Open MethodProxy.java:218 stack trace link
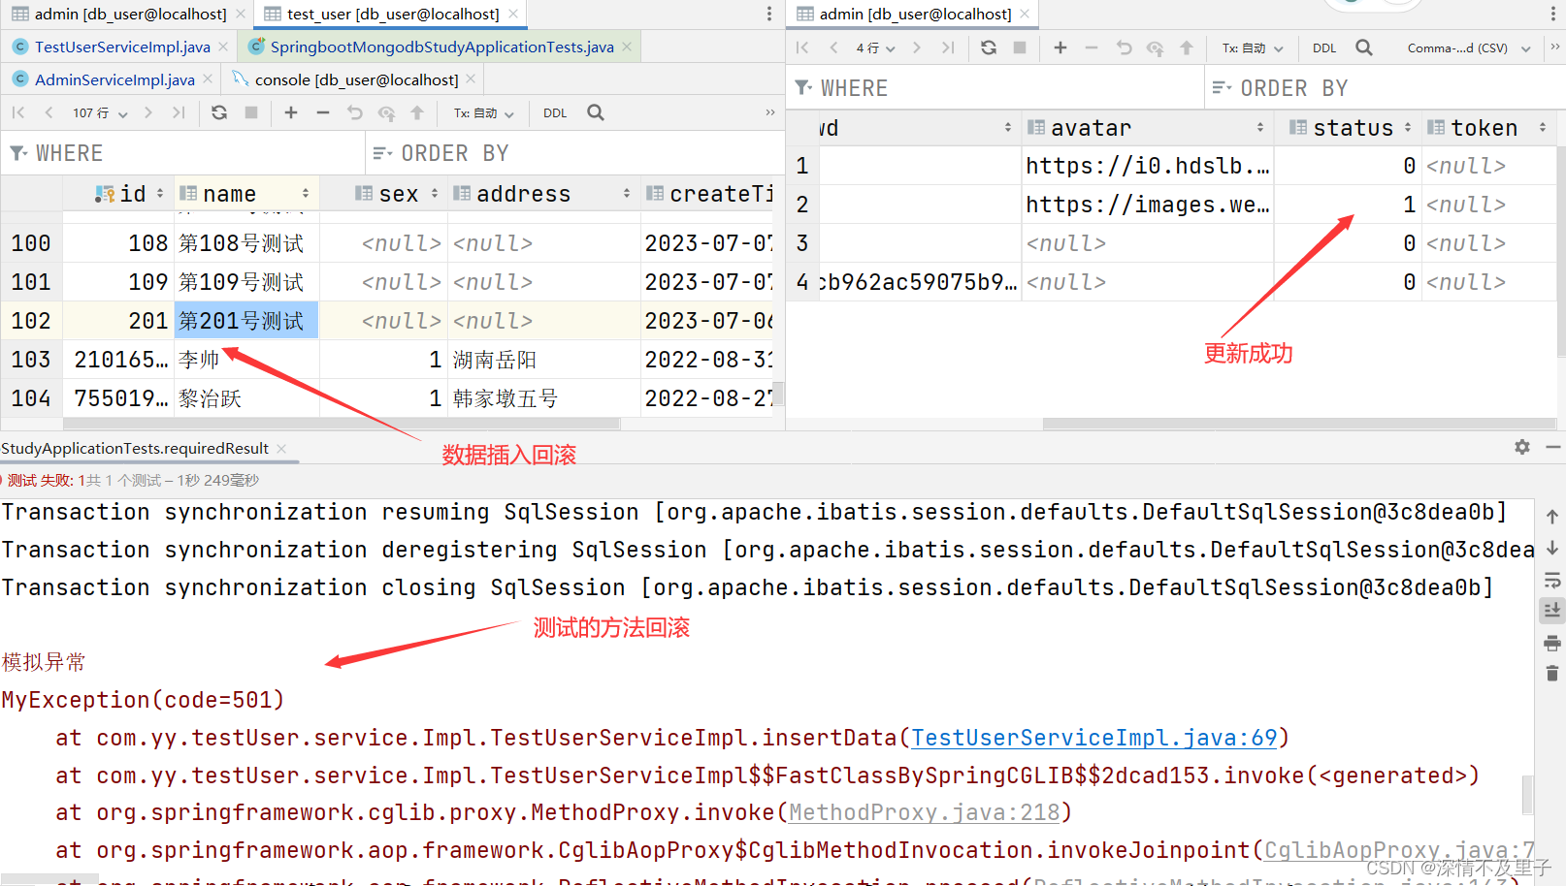1566x886 pixels. click(924, 812)
